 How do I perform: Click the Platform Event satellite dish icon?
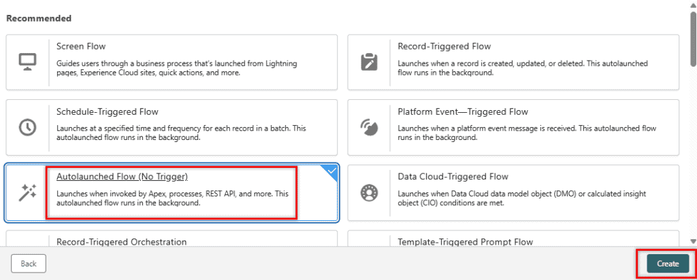(x=369, y=127)
